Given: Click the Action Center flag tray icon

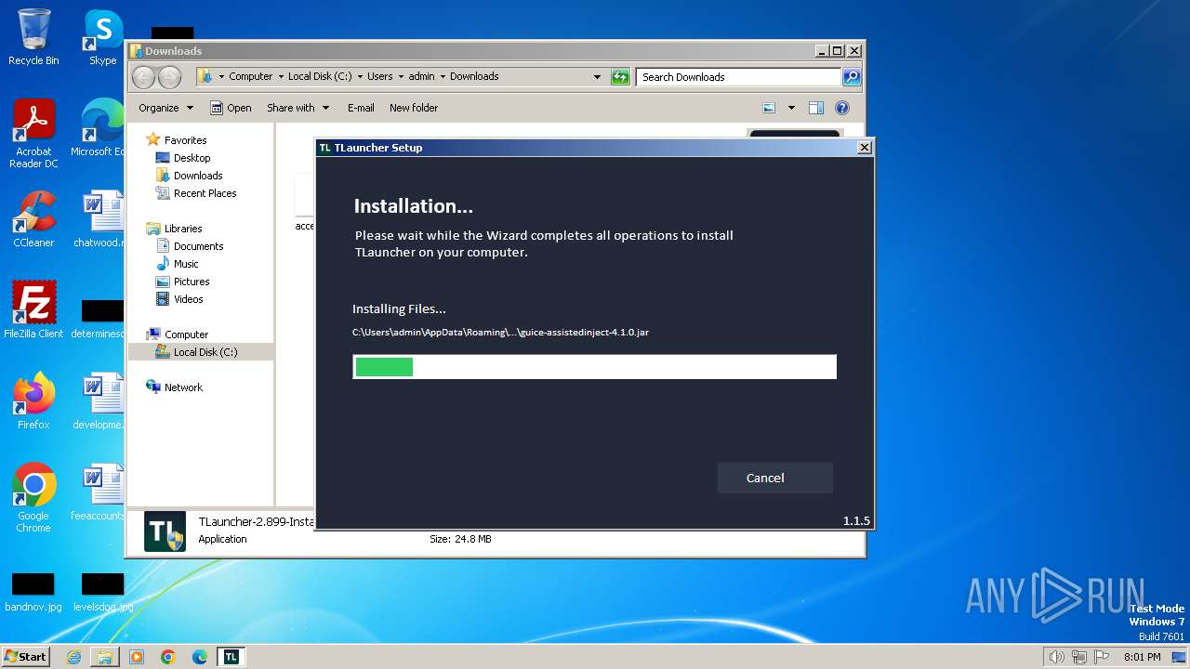Looking at the screenshot, I should (x=1102, y=657).
